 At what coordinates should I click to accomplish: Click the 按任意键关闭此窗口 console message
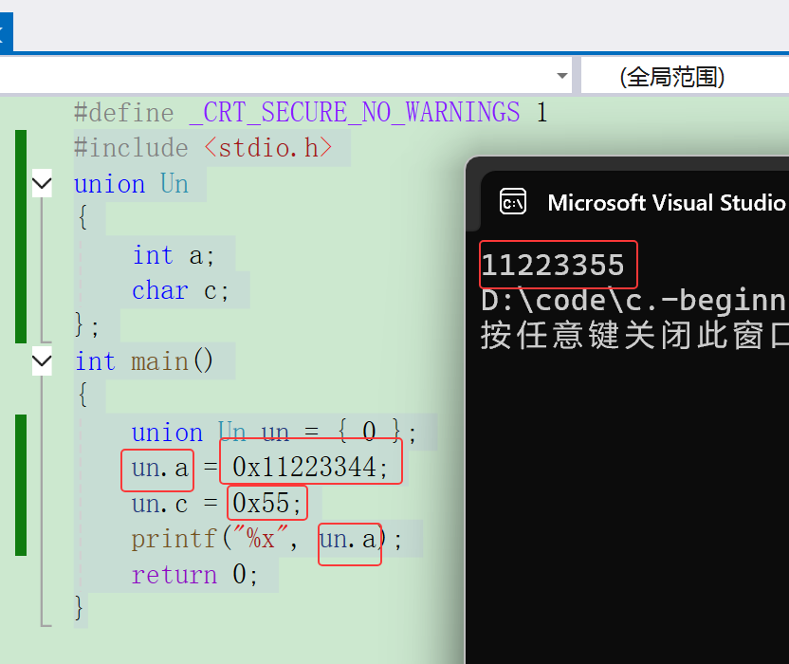click(x=634, y=335)
